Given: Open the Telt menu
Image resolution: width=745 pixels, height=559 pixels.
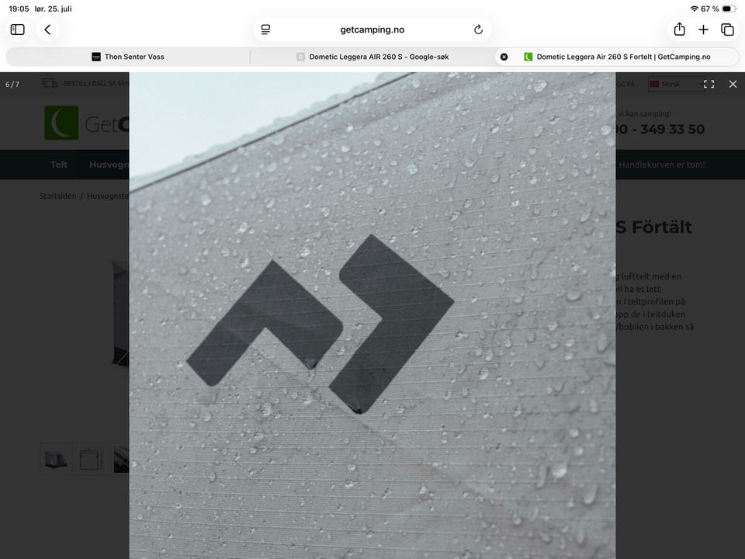Looking at the screenshot, I should pyautogui.click(x=59, y=165).
